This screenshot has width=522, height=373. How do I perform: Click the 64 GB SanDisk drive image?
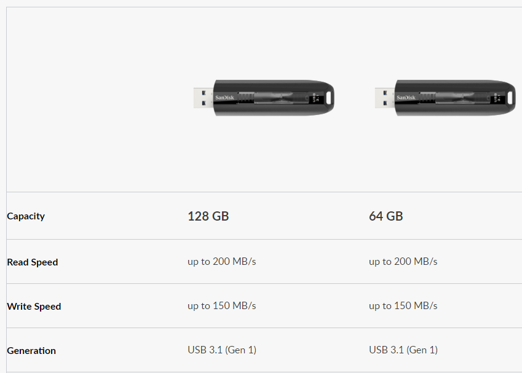(445, 98)
